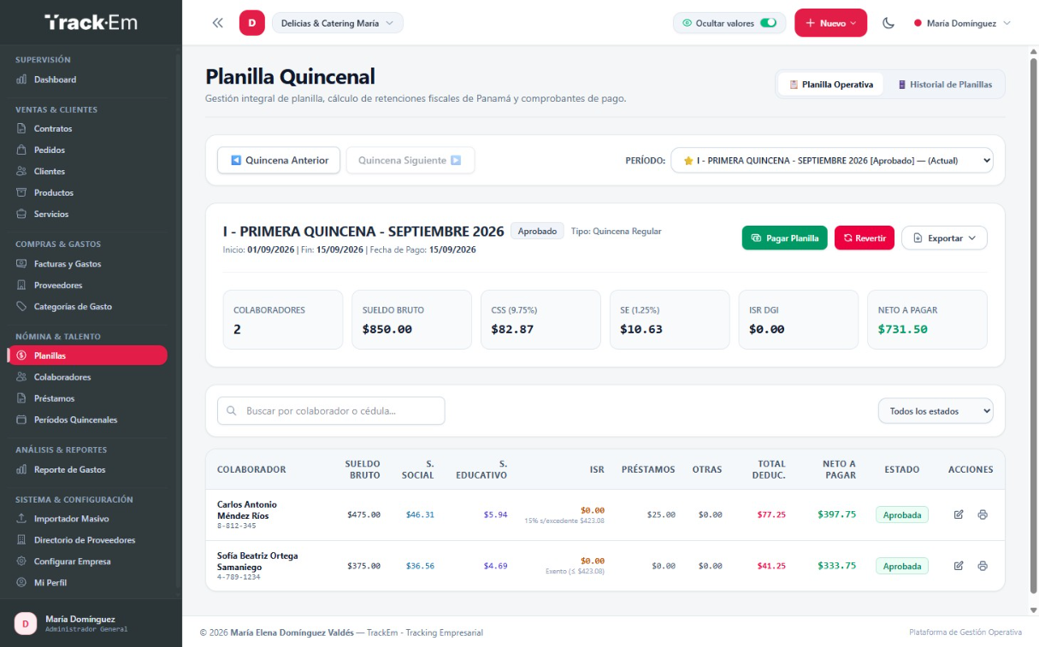Switch to Planilla Operativa tab

point(830,85)
